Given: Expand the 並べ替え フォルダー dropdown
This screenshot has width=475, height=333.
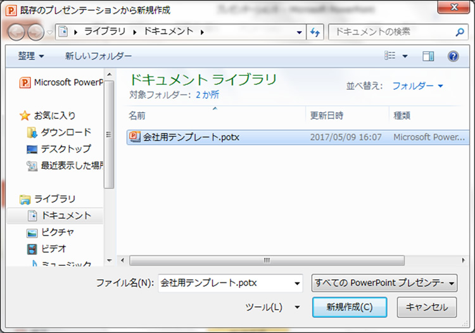Looking at the screenshot, I should [x=418, y=85].
